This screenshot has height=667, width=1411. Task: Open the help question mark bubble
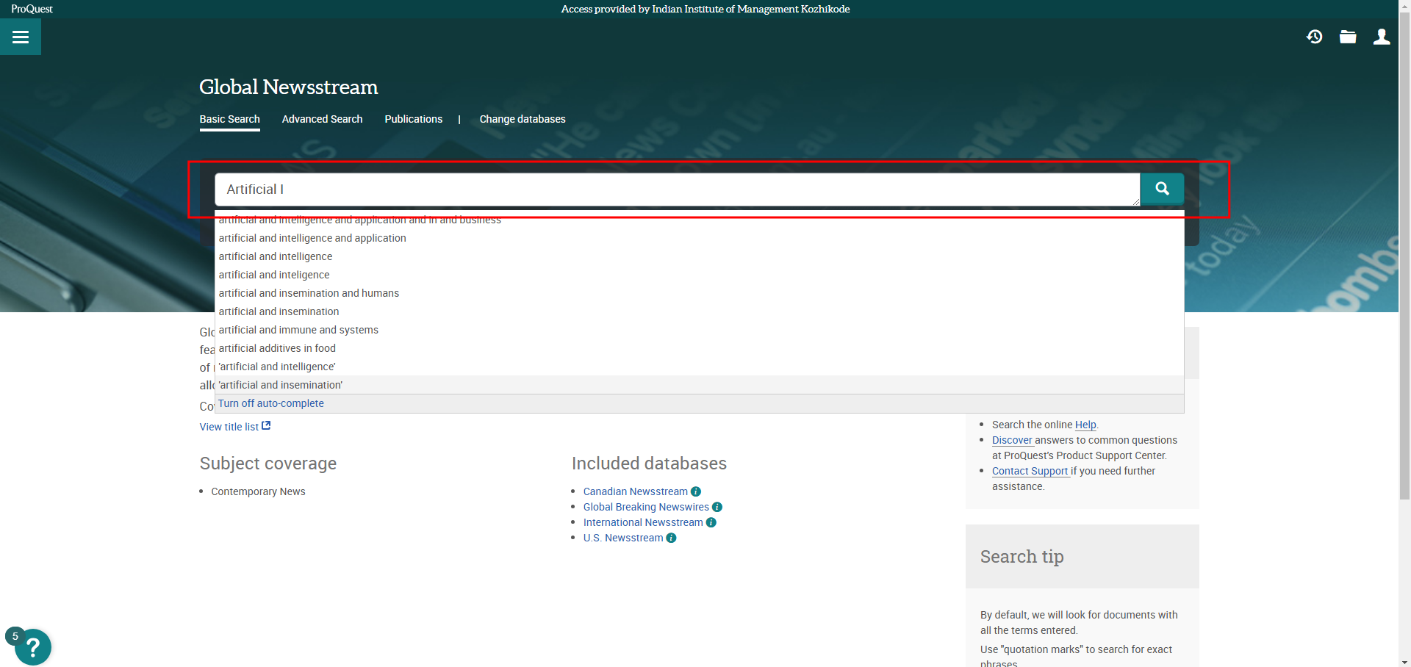[x=32, y=647]
